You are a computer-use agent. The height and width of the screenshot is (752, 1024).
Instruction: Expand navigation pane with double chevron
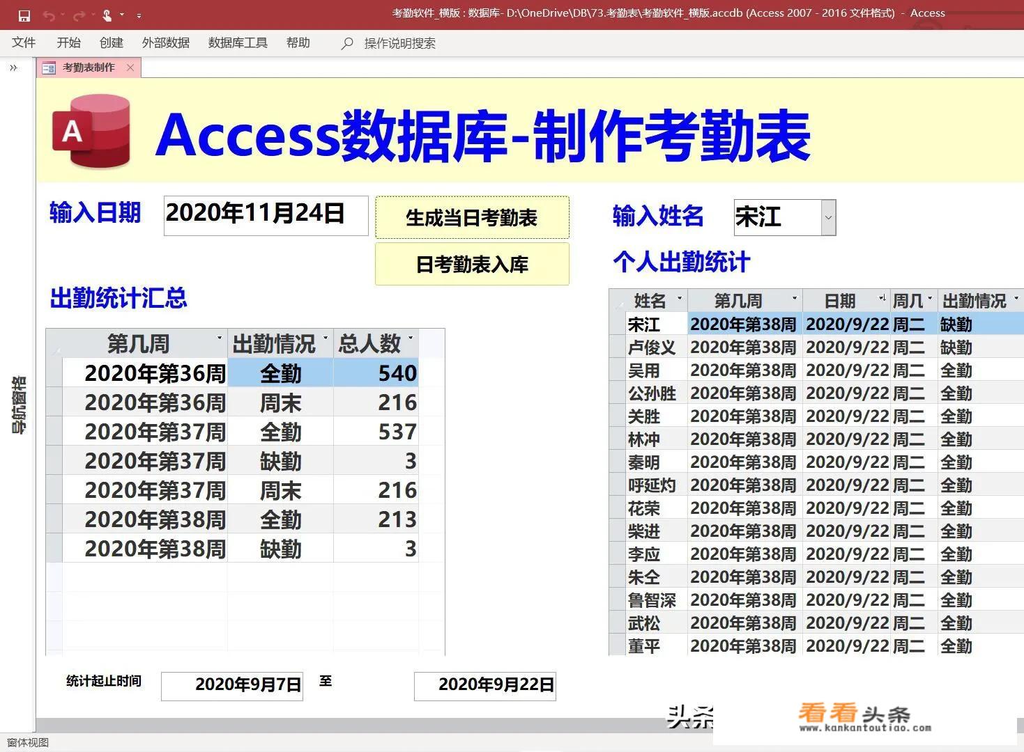pos(13,68)
